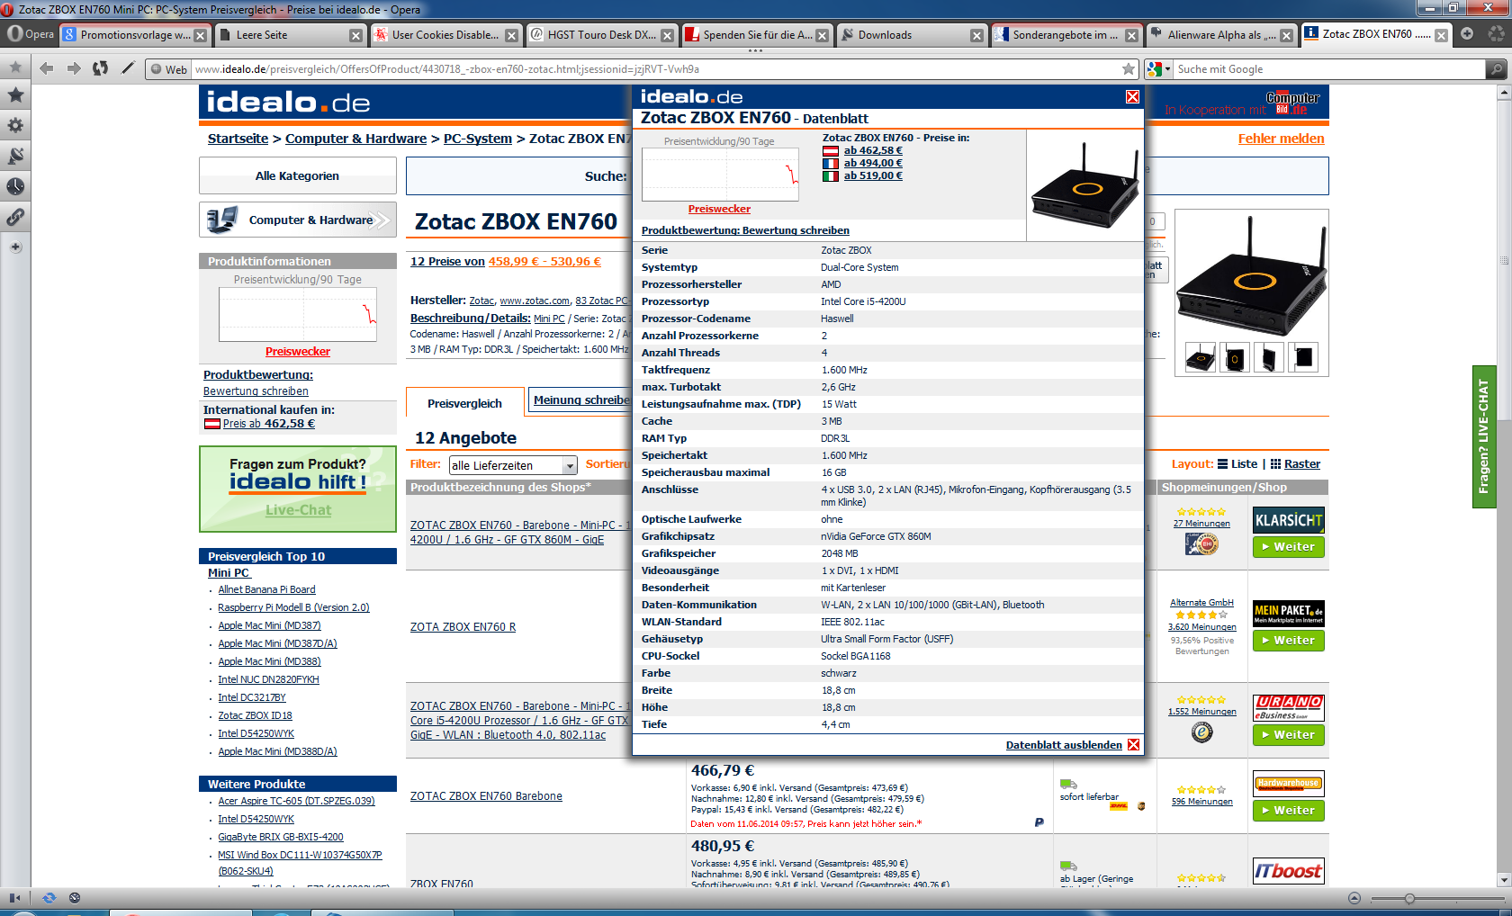Screen dimensions: 1512x916
Task: Click the Fehler melden link
Action: tap(1282, 139)
